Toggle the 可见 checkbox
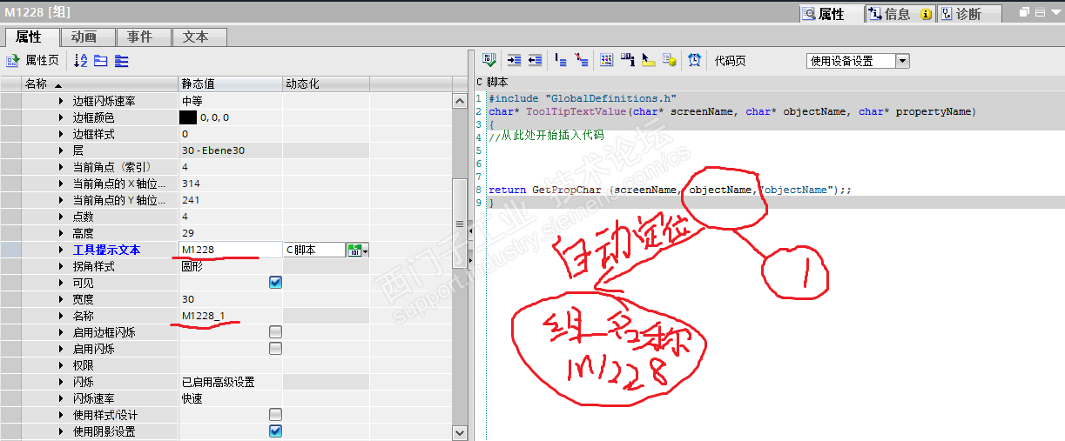The height and width of the screenshot is (441, 1065). [275, 283]
